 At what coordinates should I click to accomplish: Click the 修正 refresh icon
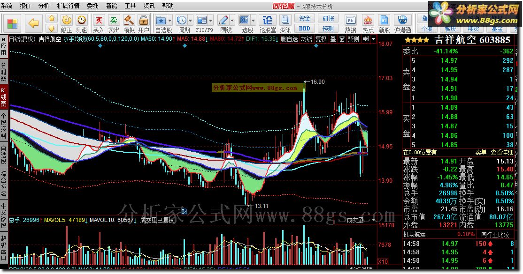(x=66, y=21)
